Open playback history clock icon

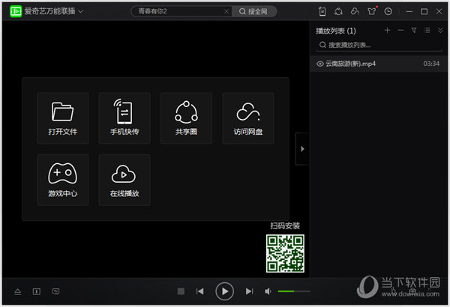(x=388, y=11)
